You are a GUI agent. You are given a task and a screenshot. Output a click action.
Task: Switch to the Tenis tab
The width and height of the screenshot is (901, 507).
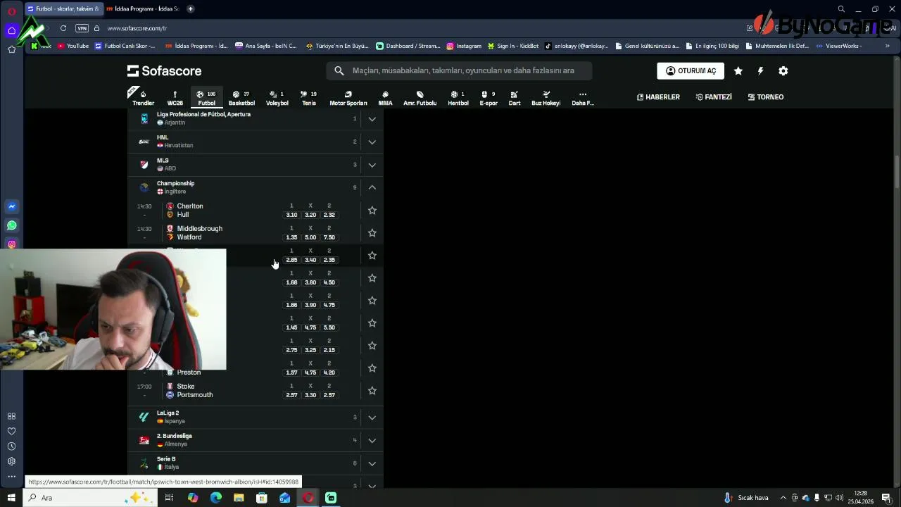[309, 98]
